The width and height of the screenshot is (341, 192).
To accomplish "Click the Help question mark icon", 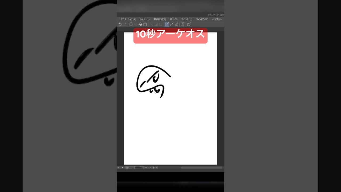I will 188,24.
